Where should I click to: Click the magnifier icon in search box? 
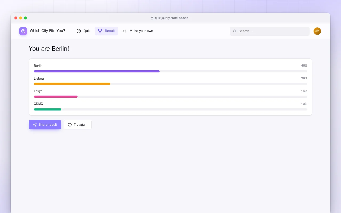[235, 31]
